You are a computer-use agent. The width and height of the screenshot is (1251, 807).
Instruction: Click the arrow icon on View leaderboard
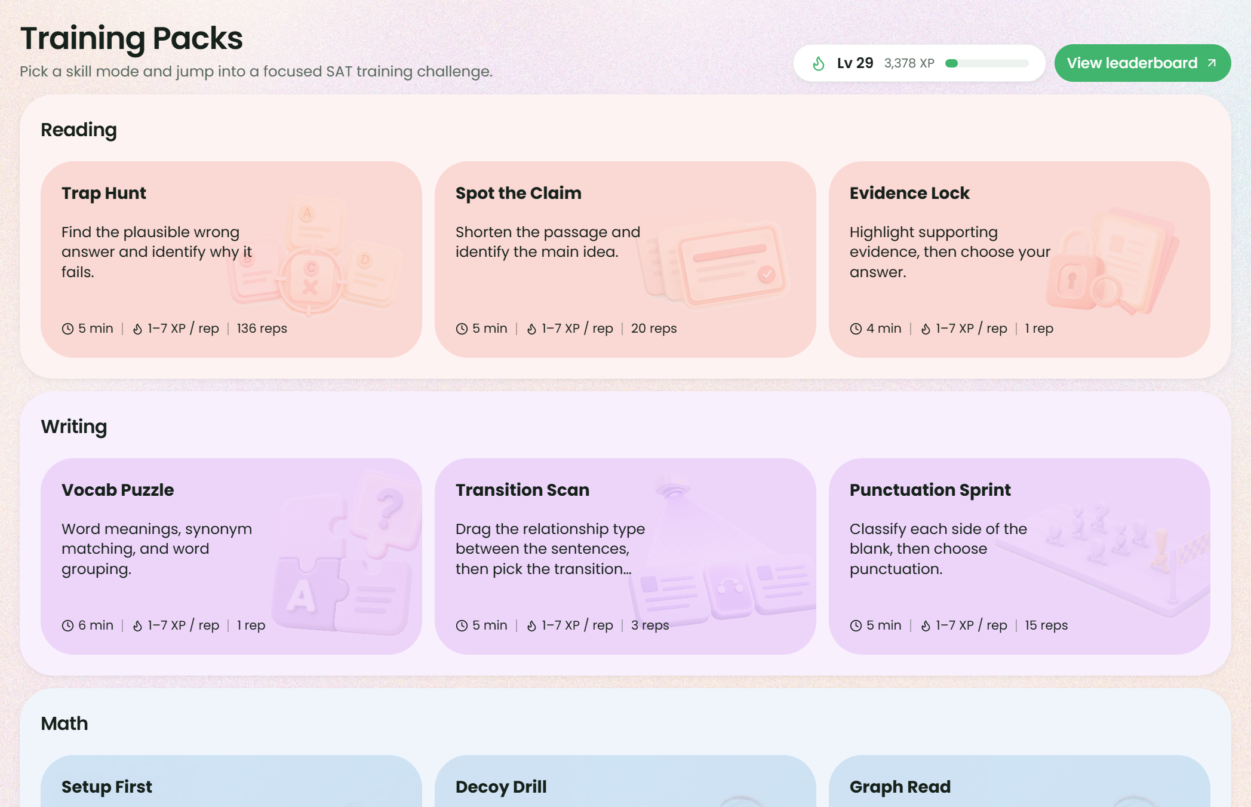coord(1212,63)
